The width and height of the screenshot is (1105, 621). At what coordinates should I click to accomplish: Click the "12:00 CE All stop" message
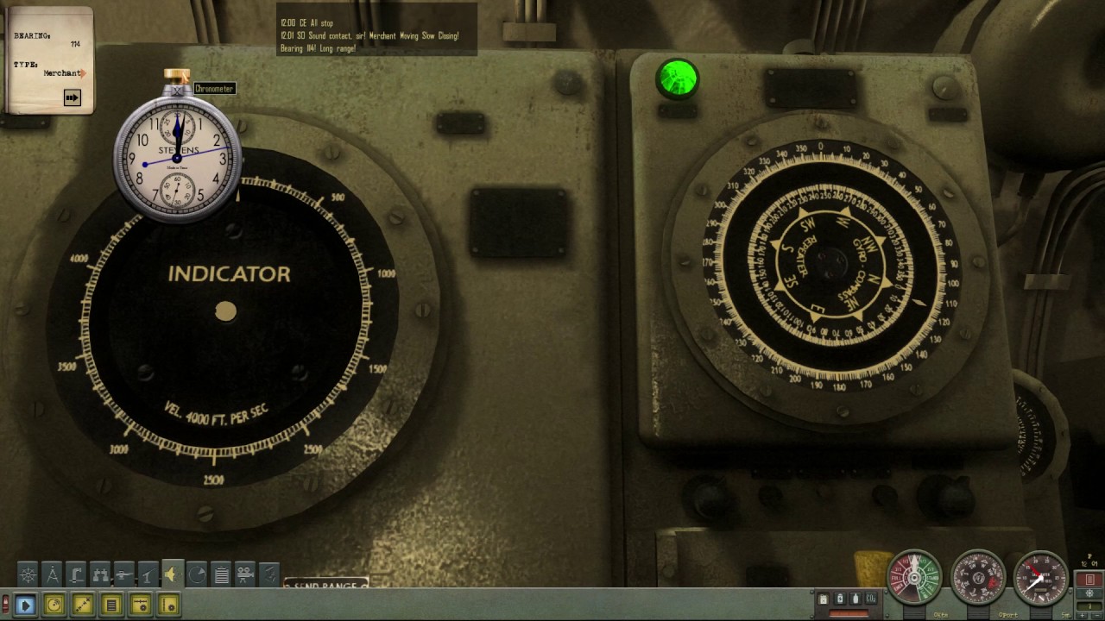tap(307, 23)
